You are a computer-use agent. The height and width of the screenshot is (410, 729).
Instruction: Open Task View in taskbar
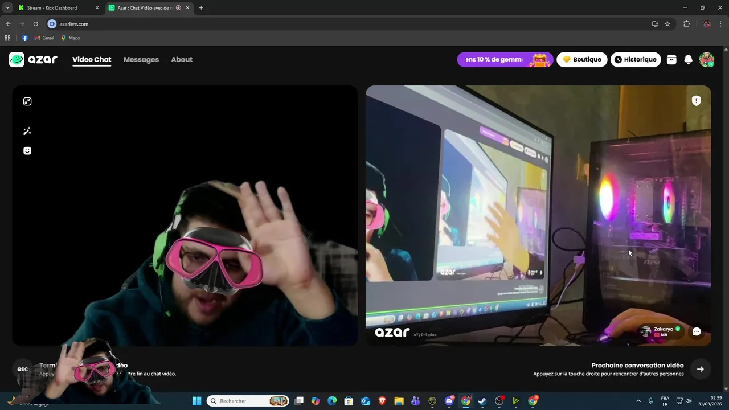tap(299, 401)
